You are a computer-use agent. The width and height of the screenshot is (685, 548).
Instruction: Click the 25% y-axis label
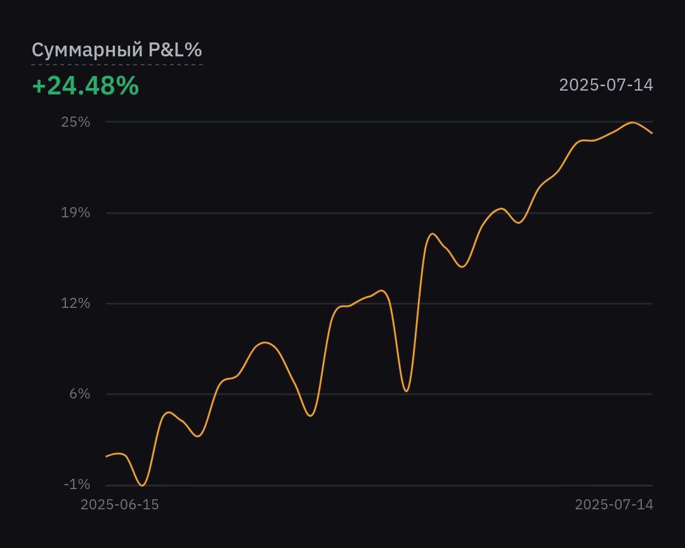75,122
